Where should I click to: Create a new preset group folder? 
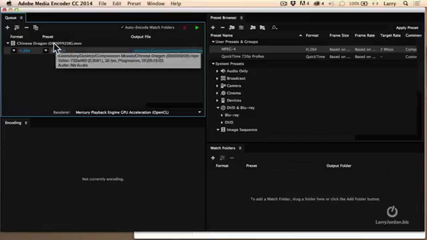(x=232, y=28)
